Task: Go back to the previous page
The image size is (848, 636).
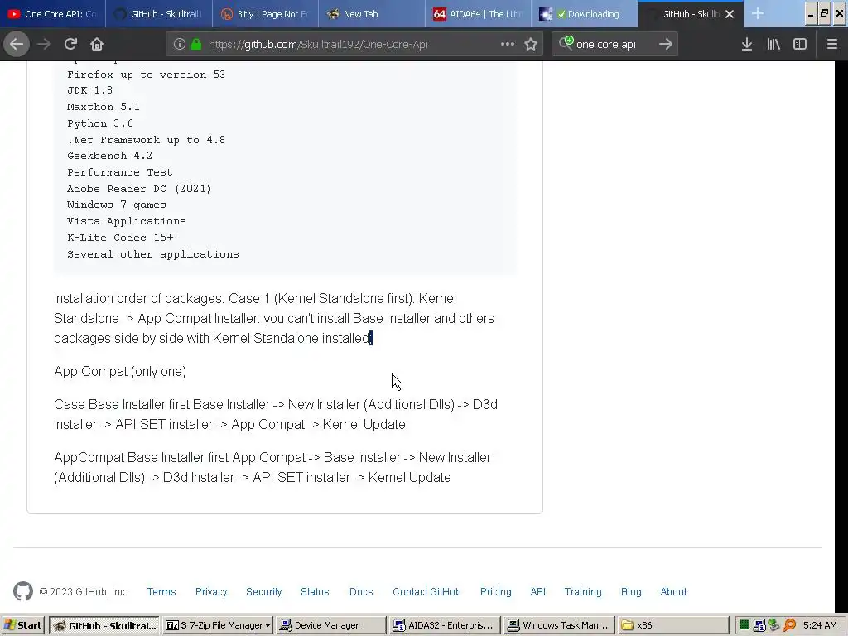Action: (17, 45)
